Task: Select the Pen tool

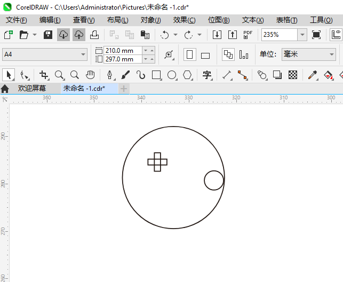Action: pos(110,75)
